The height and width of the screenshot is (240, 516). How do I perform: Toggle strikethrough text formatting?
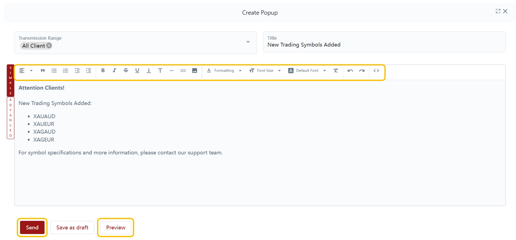tap(126, 71)
